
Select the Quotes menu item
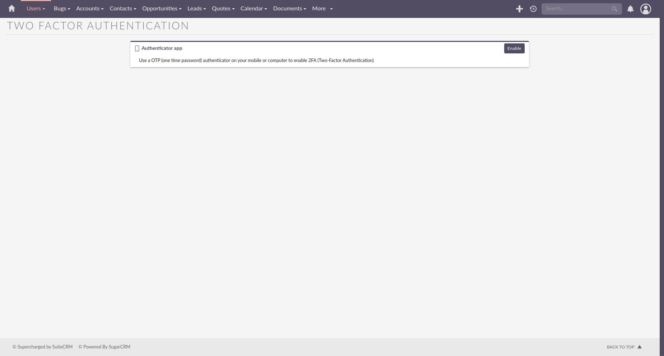pyautogui.click(x=223, y=8)
